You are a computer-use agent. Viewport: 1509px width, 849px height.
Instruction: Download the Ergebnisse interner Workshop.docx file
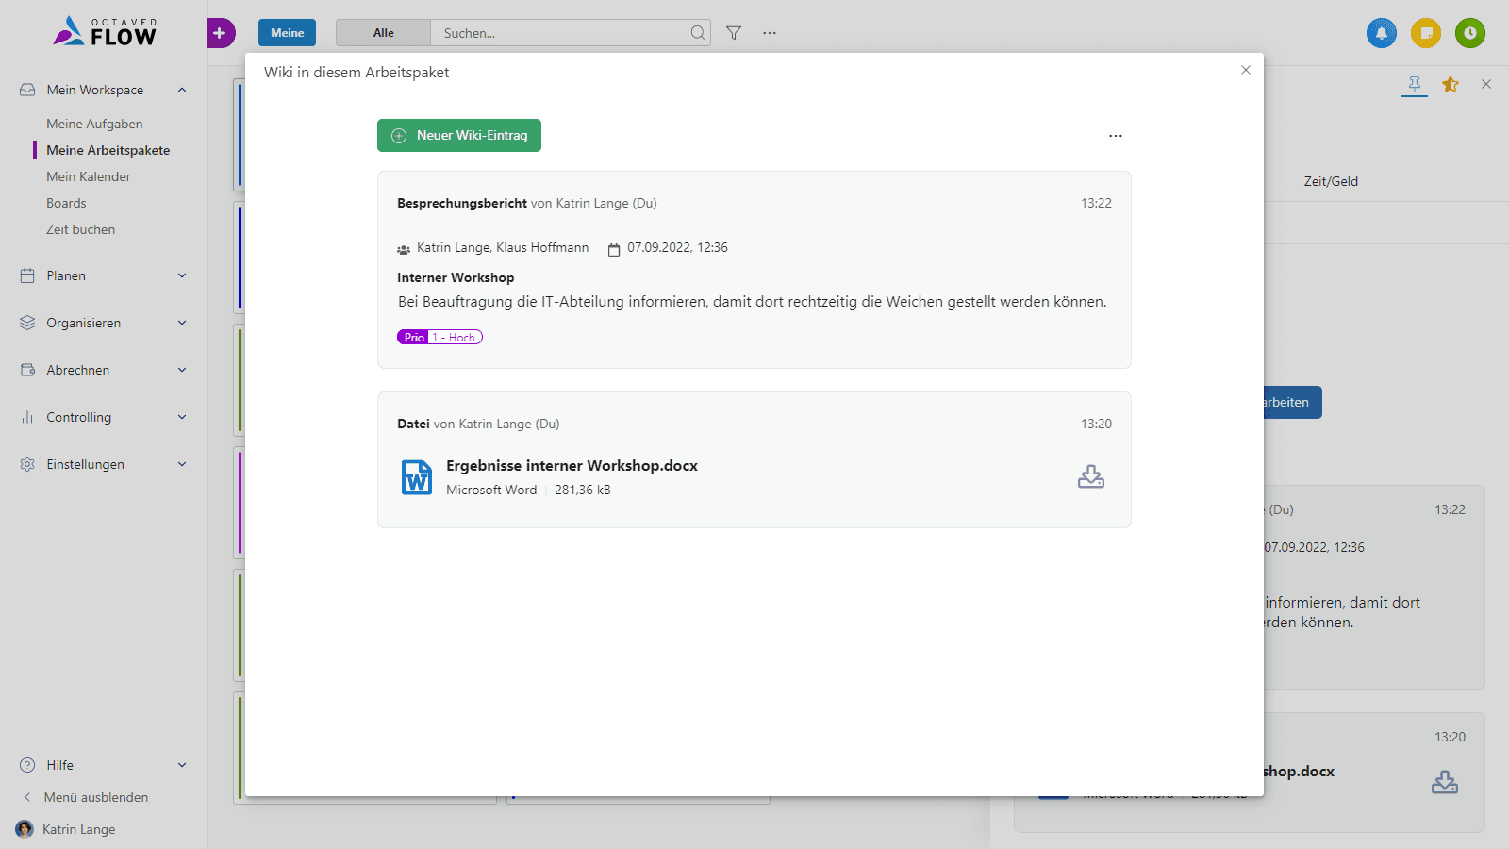1090,477
